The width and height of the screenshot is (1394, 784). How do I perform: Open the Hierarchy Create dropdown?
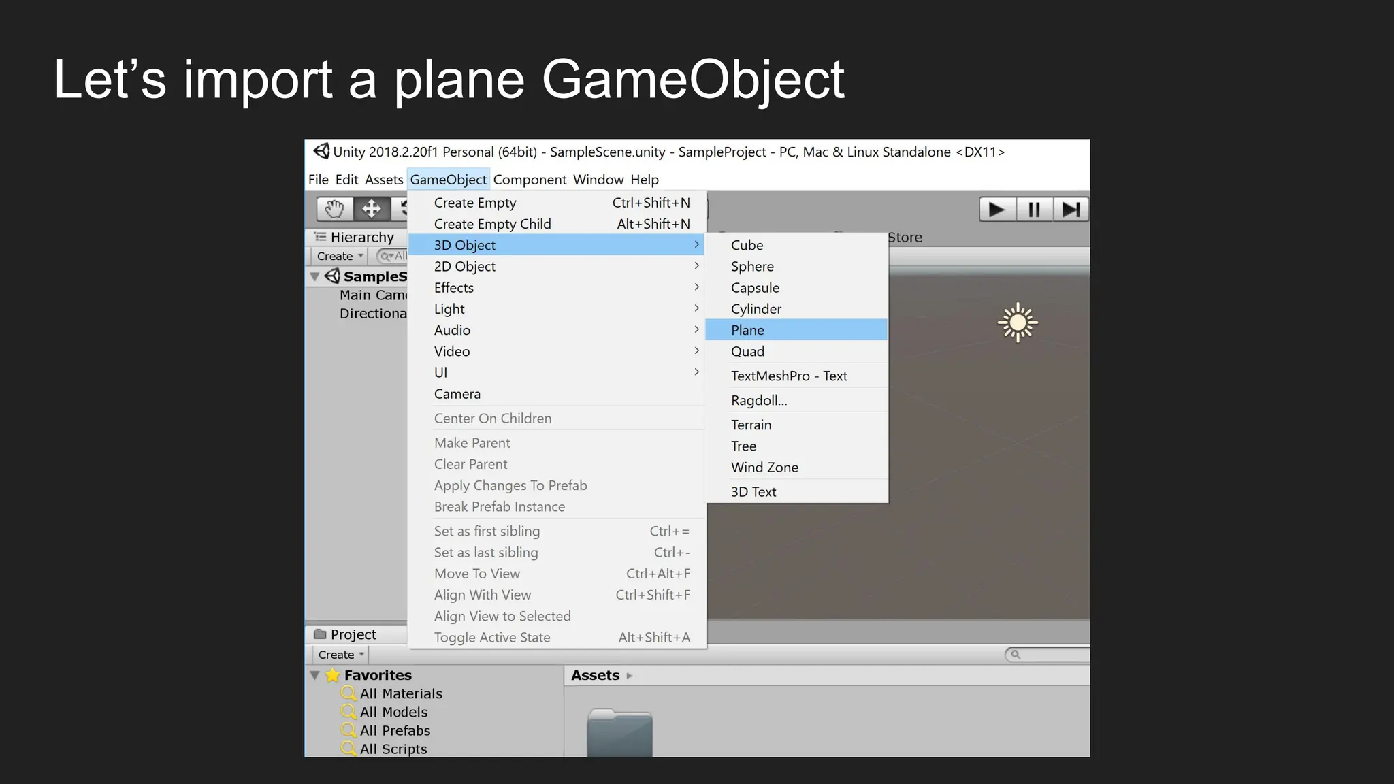point(340,256)
